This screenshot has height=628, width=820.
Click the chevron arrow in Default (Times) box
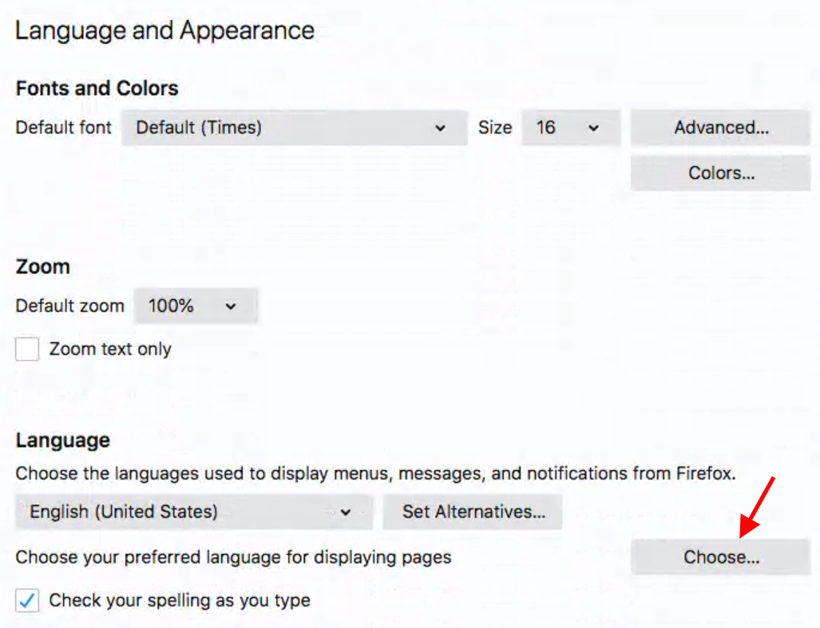tap(440, 128)
